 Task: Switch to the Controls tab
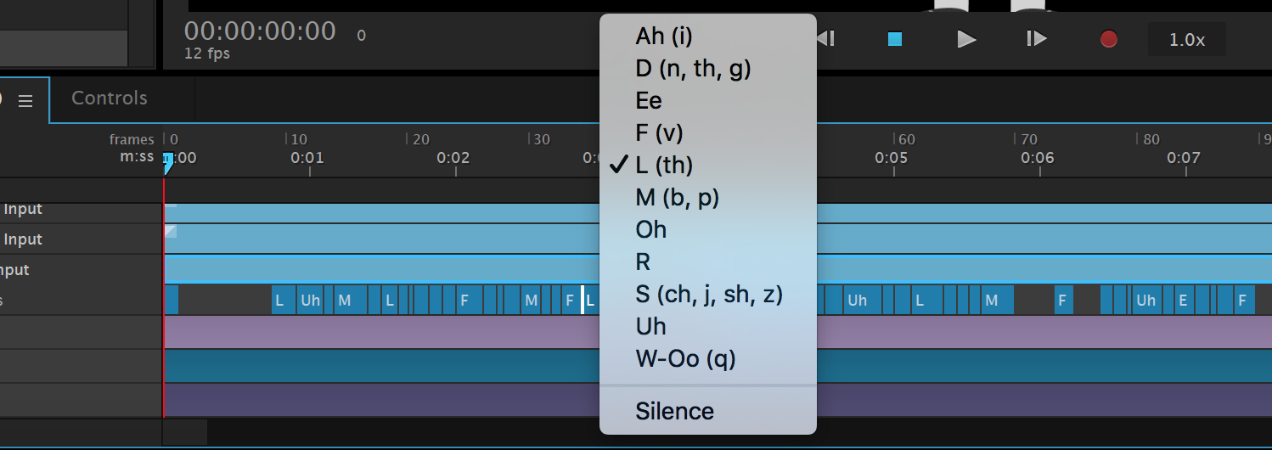point(110,98)
